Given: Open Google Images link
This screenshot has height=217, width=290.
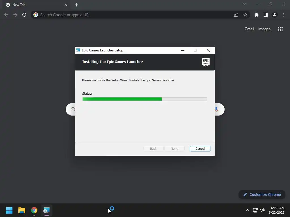Looking at the screenshot, I should 264,29.
